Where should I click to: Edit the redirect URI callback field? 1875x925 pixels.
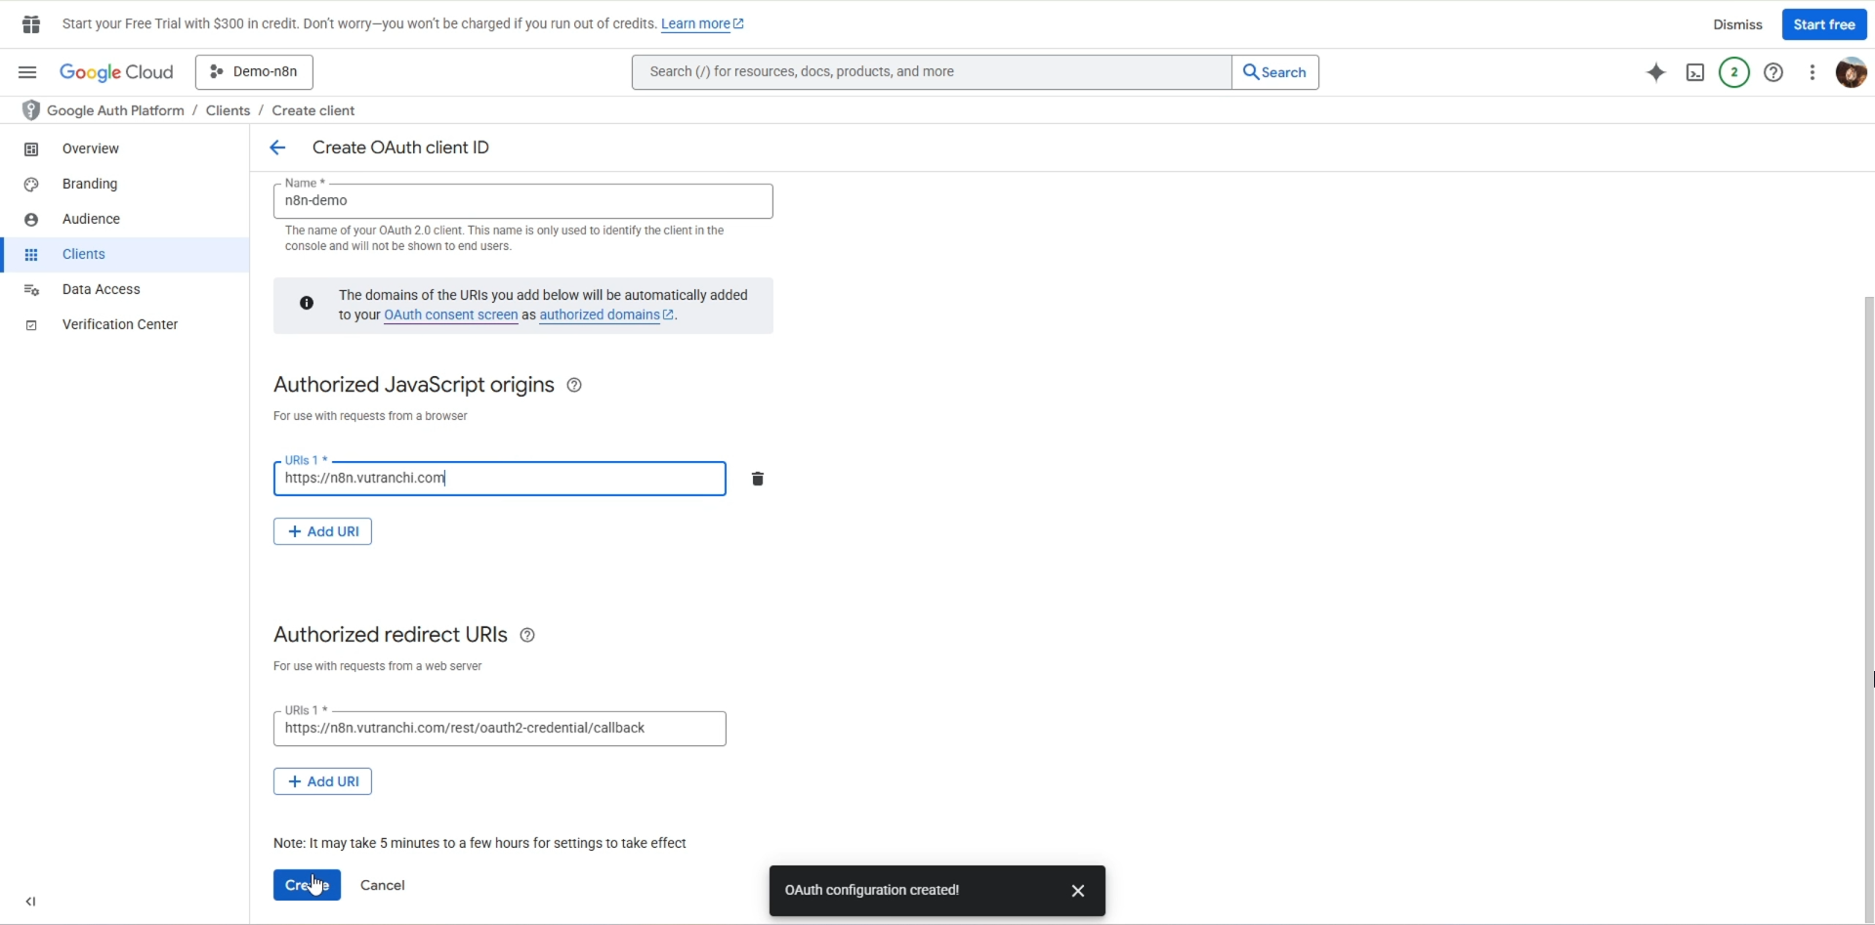pyautogui.click(x=500, y=729)
